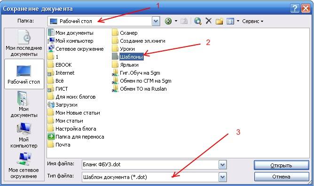Click the Имя файла input field

(x=150, y=164)
